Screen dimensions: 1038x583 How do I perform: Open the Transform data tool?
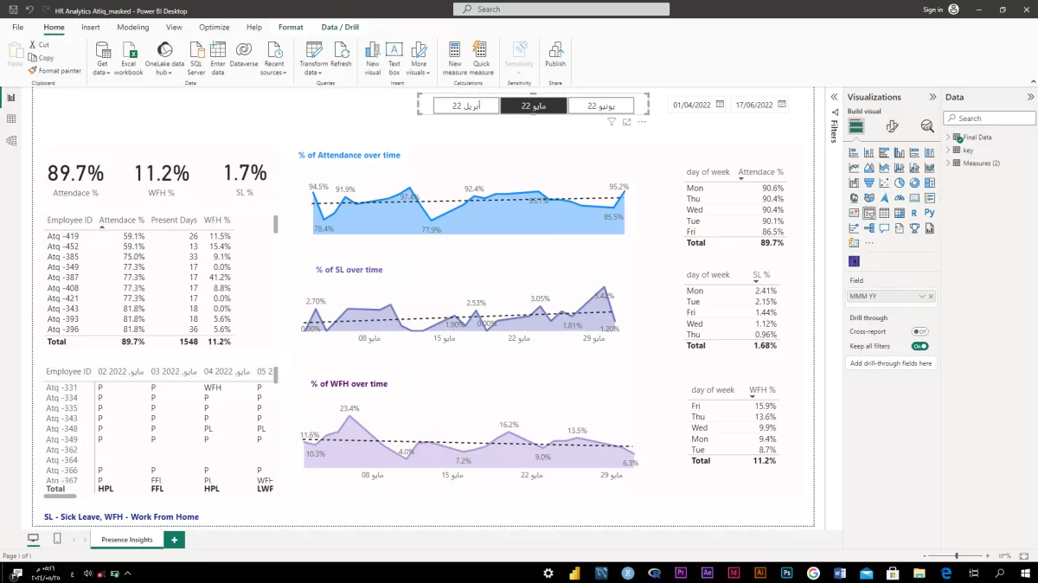(x=313, y=59)
